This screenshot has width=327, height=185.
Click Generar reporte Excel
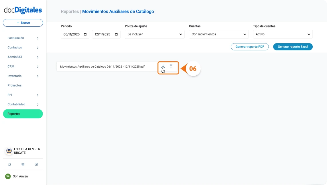[293, 47]
